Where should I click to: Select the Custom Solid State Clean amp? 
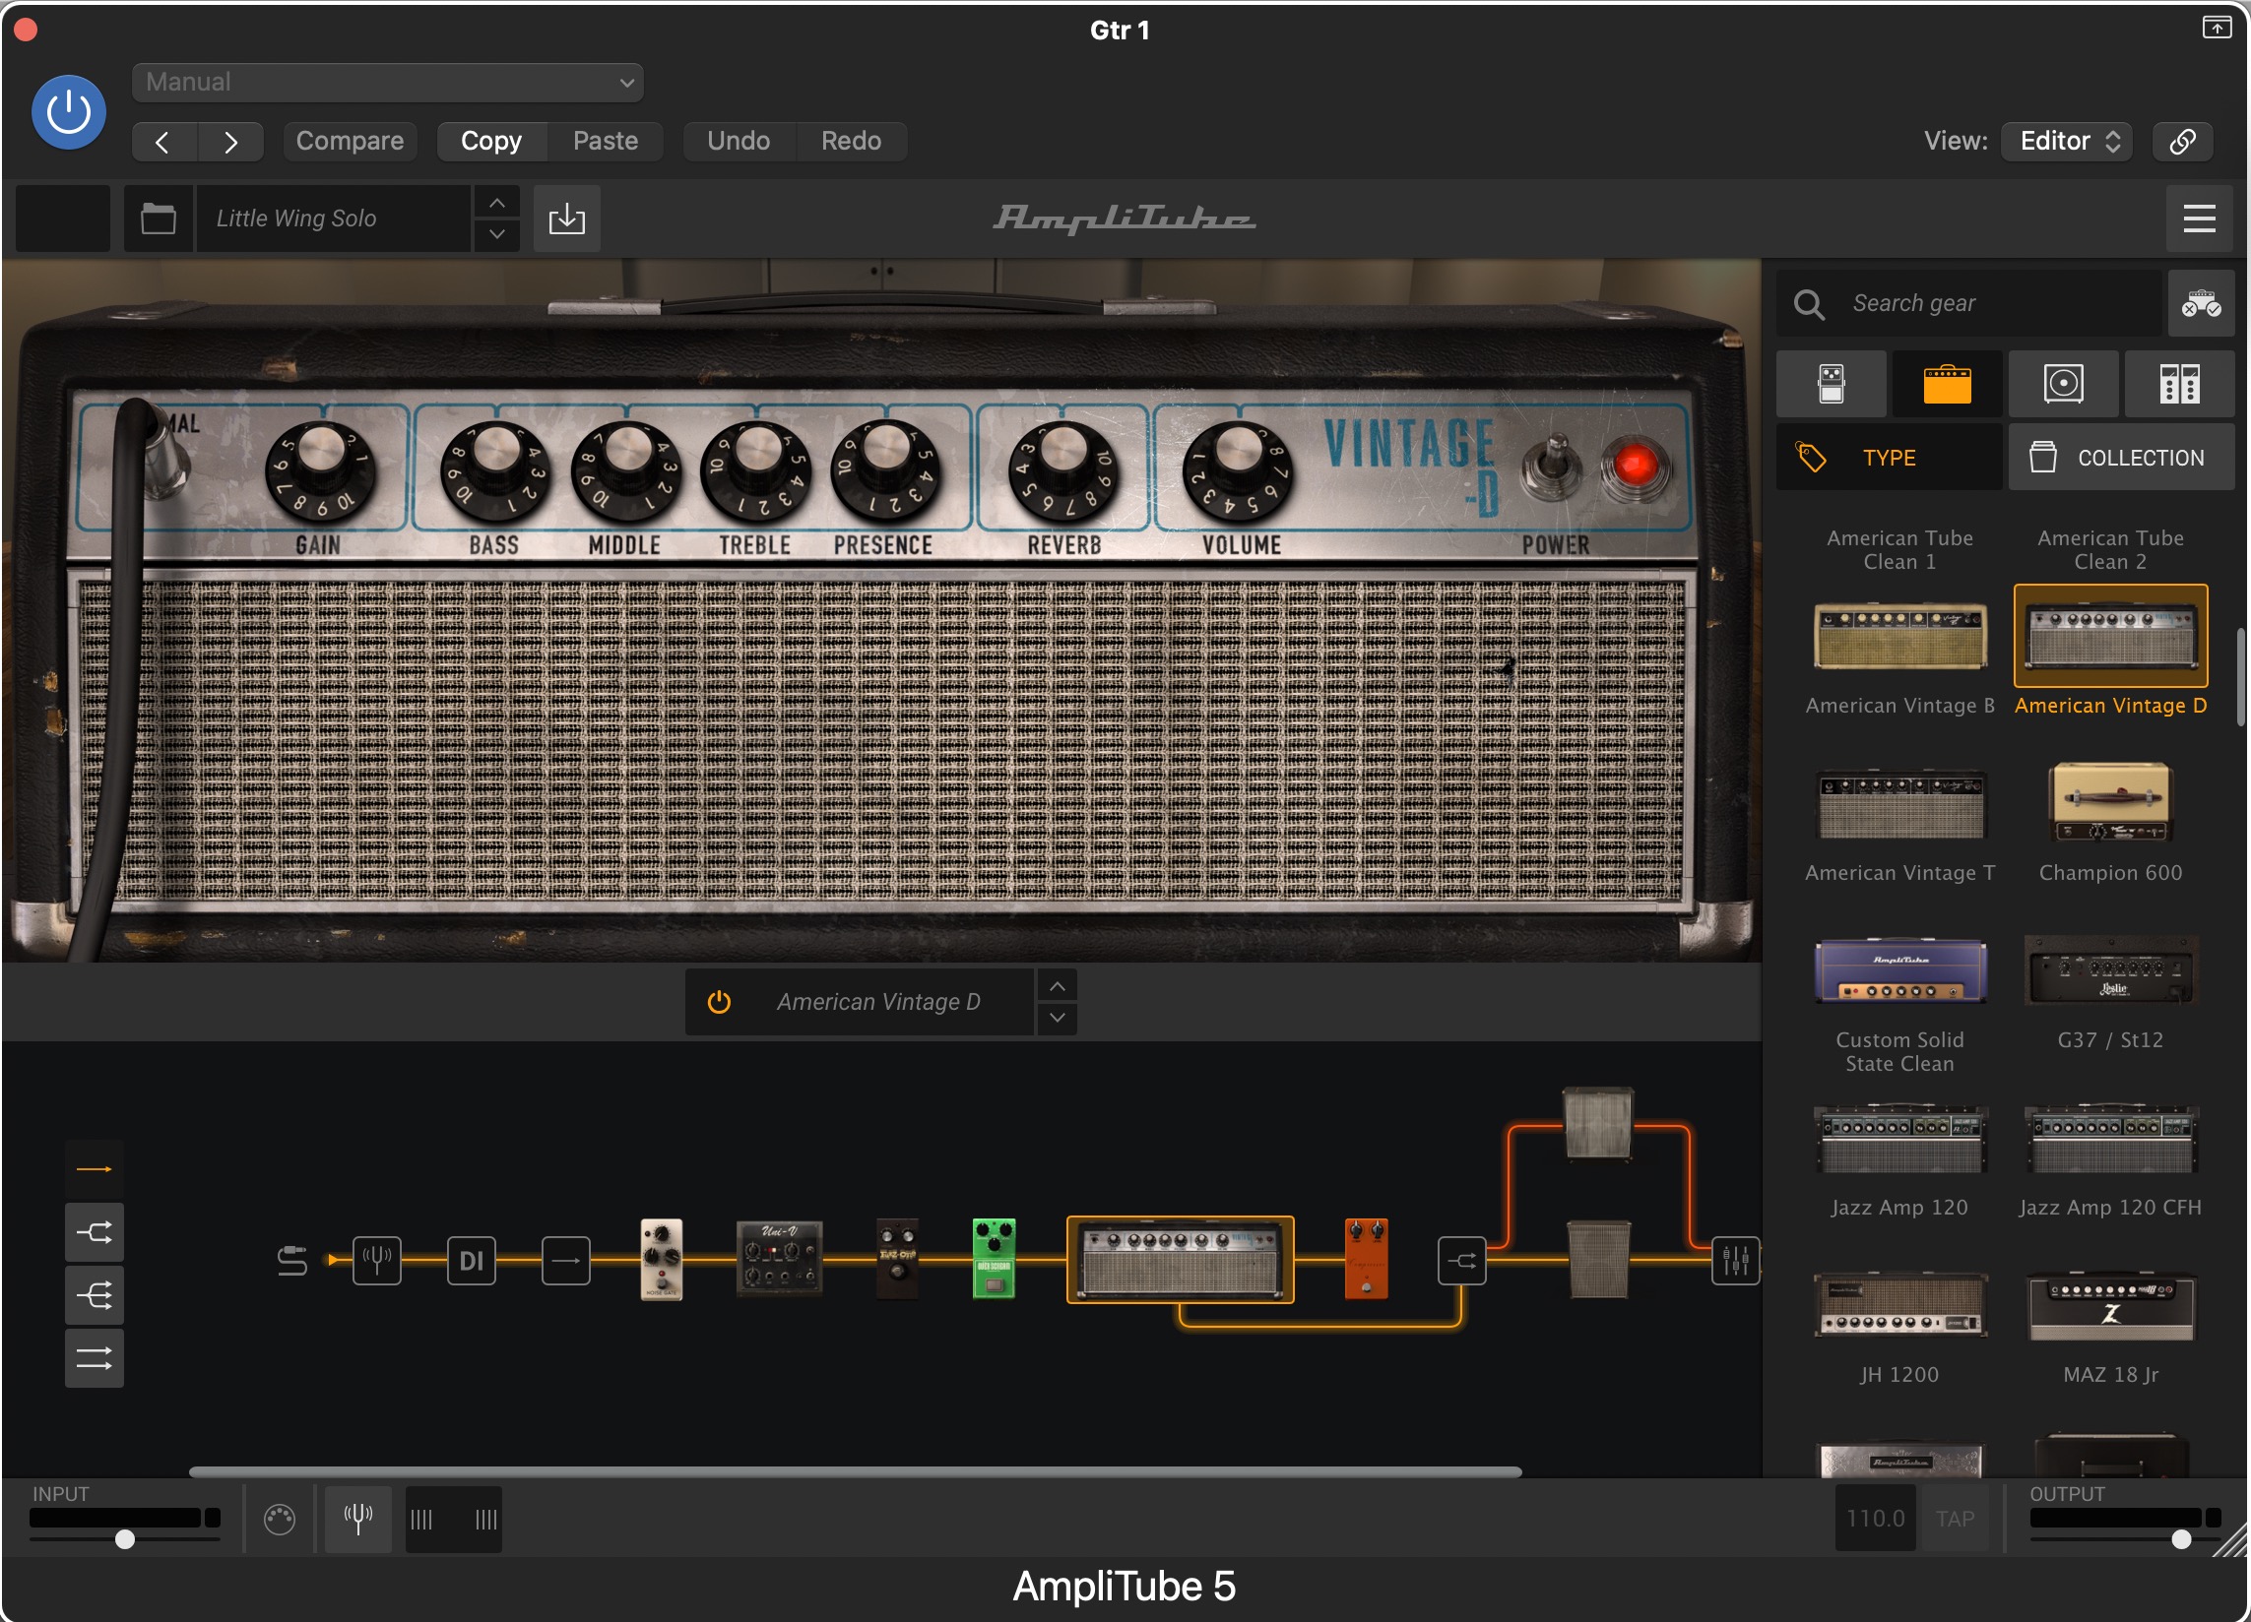pyautogui.click(x=1899, y=971)
